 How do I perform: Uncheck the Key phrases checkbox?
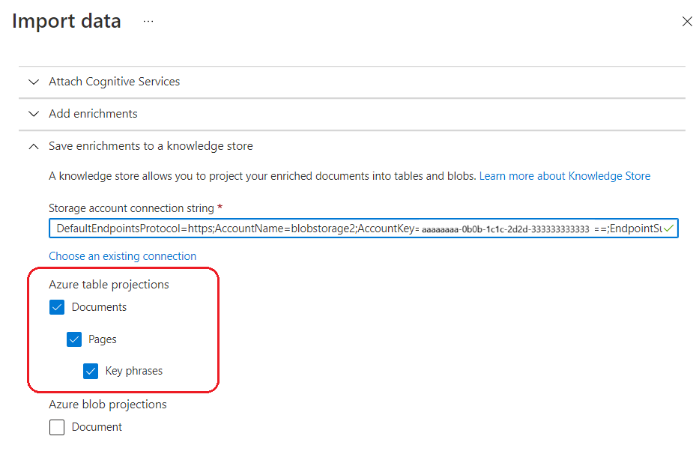pos(91,371)
